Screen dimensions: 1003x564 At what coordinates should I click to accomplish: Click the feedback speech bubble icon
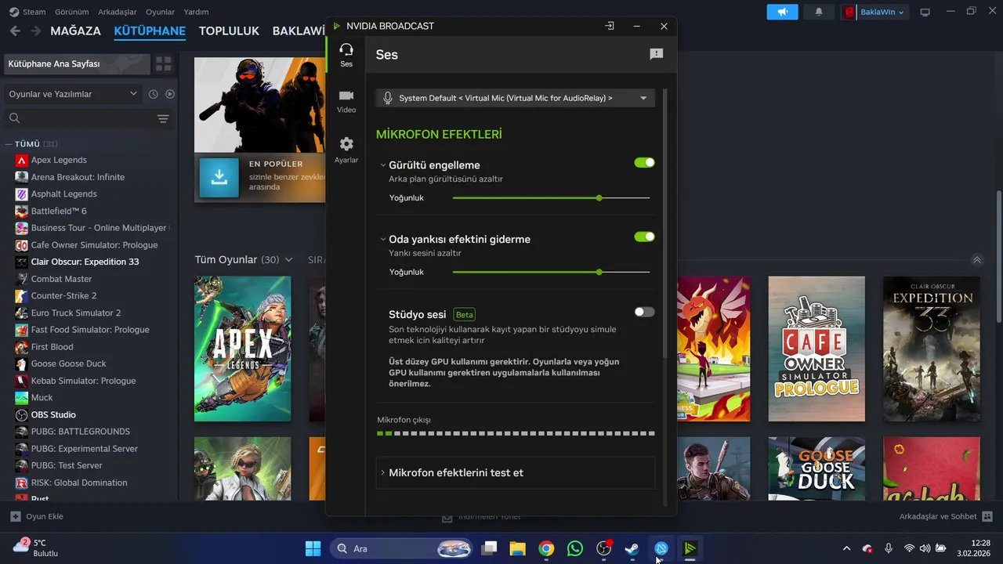657,54
